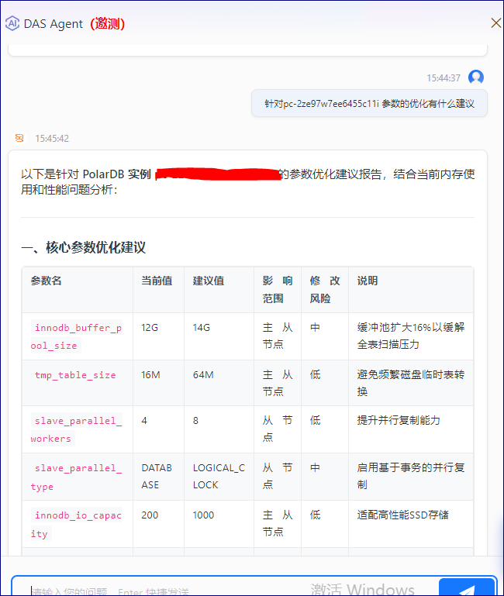This screenshot has width=504, height=596.
Task: Click current value 12G
Action: (150, 328)
